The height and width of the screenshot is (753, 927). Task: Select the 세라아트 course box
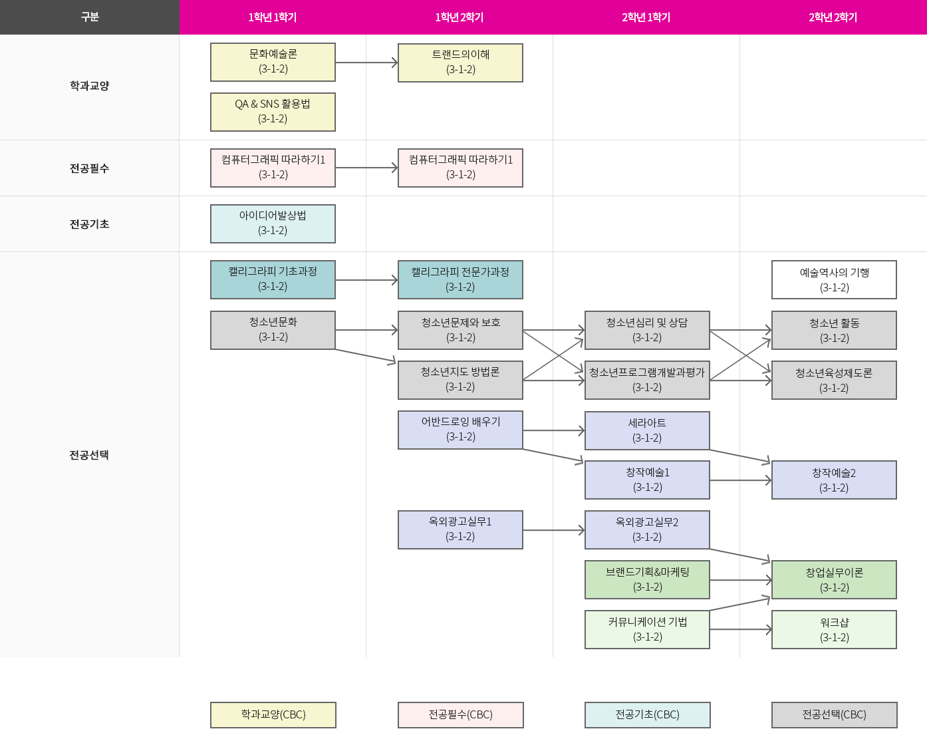pos(647,430)
